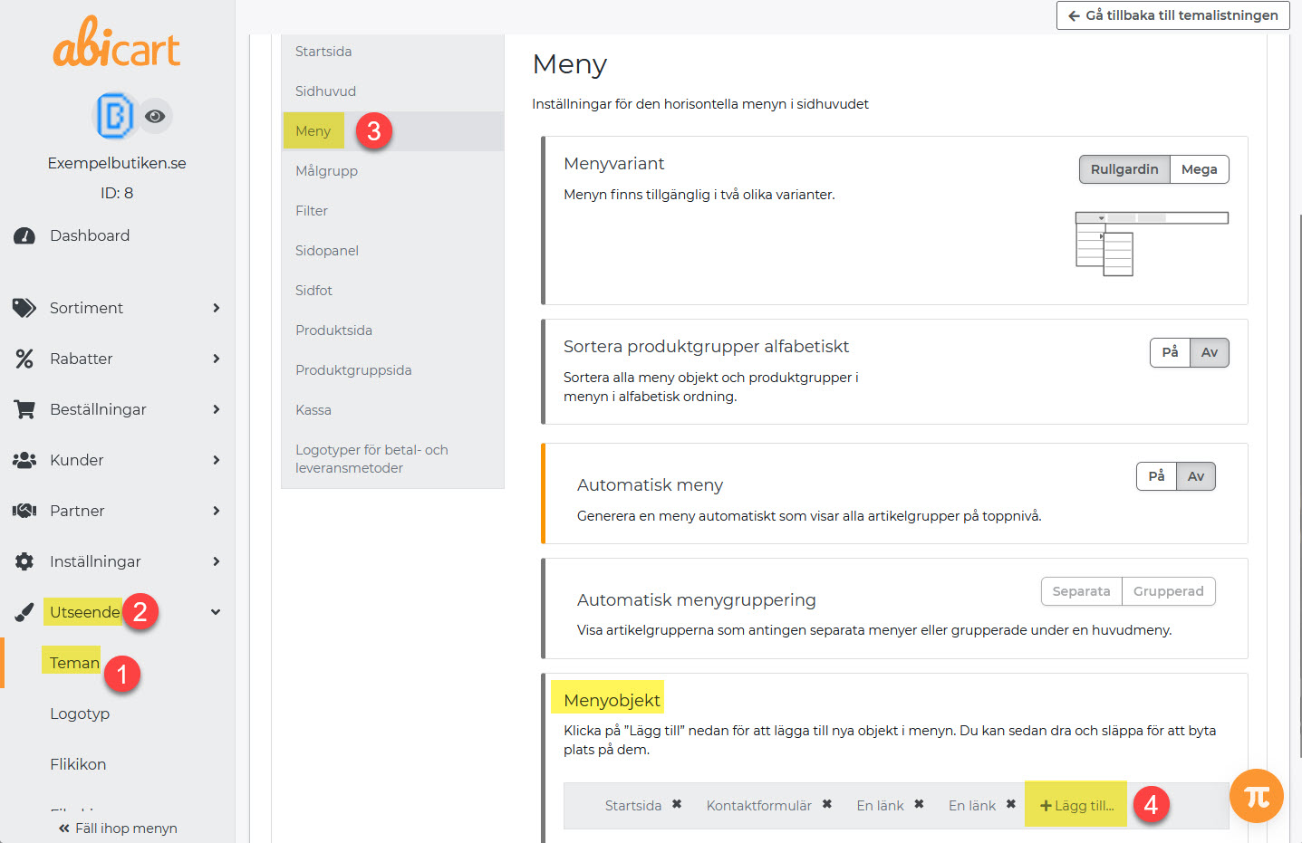Viewport: 1302px width, 843px height.
Task: Collapse the Utseende section chevron
Action: coord(216,612)
